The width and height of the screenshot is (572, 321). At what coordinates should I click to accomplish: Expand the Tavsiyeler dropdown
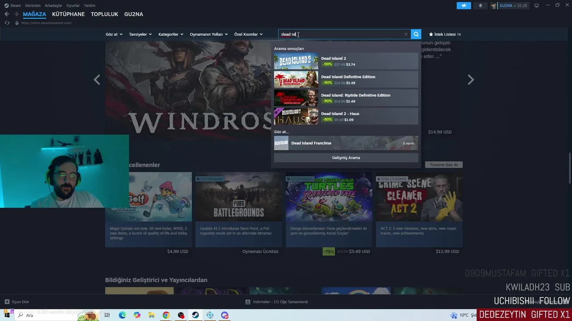click(x=140, y=34)
